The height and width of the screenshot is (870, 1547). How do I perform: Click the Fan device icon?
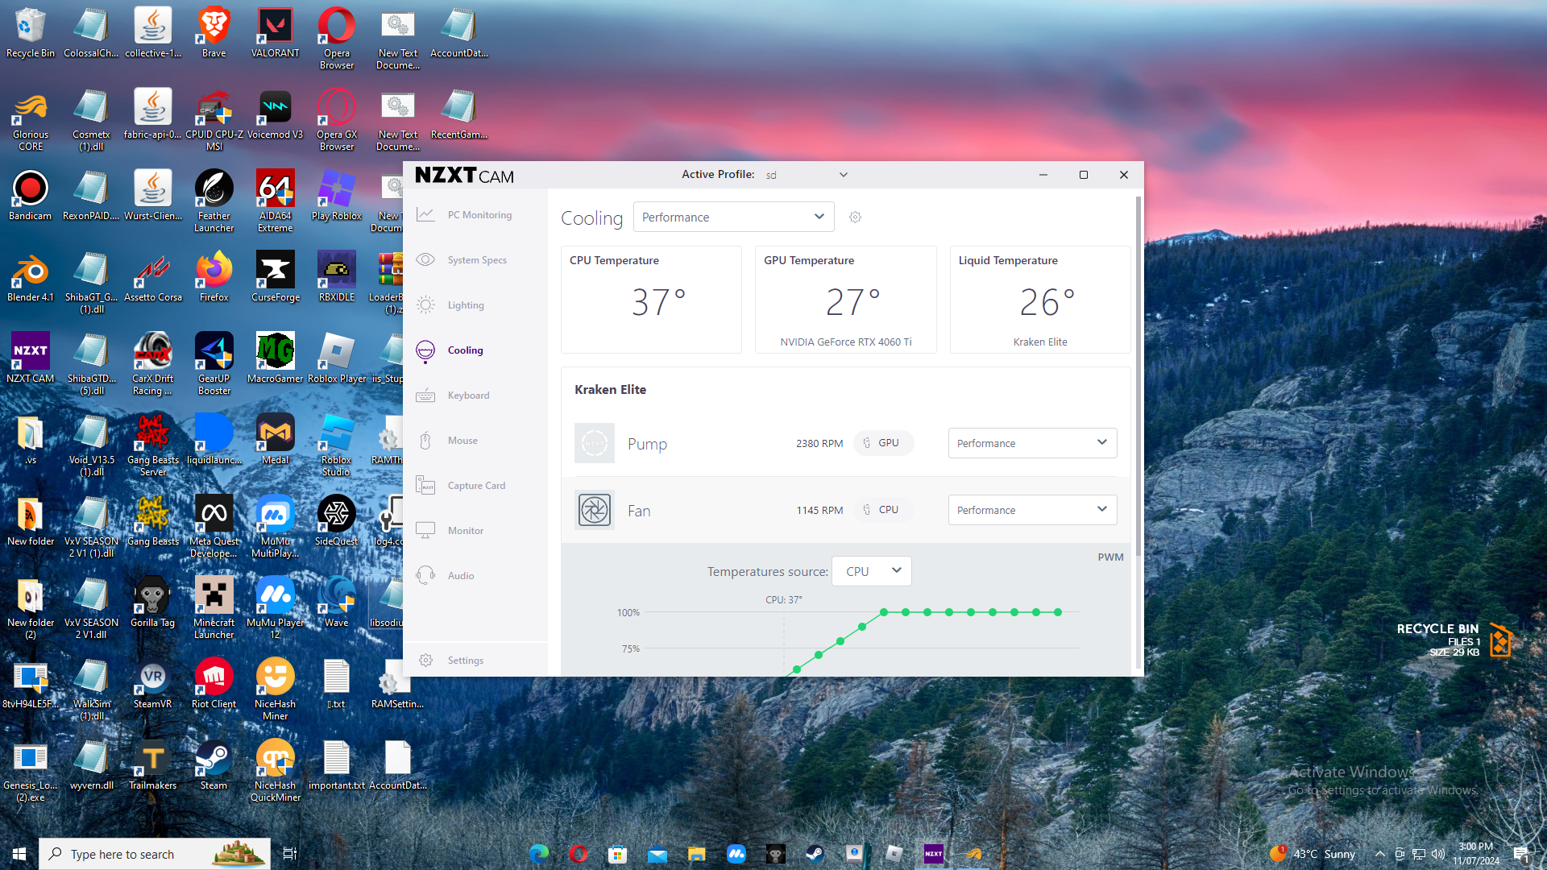[595, 510]
